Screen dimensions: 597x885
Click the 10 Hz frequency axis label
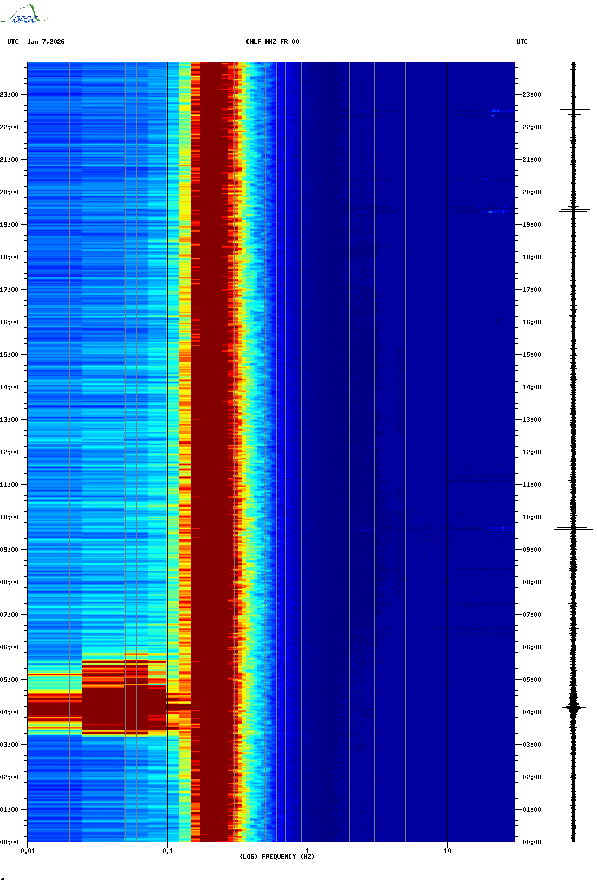pos(447,851)
